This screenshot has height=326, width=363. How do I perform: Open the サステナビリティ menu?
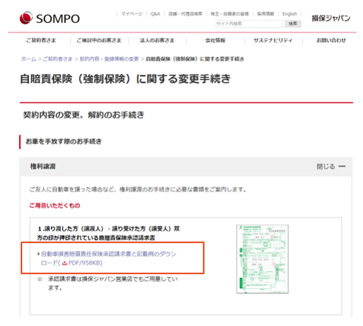[x=273, y=40]
